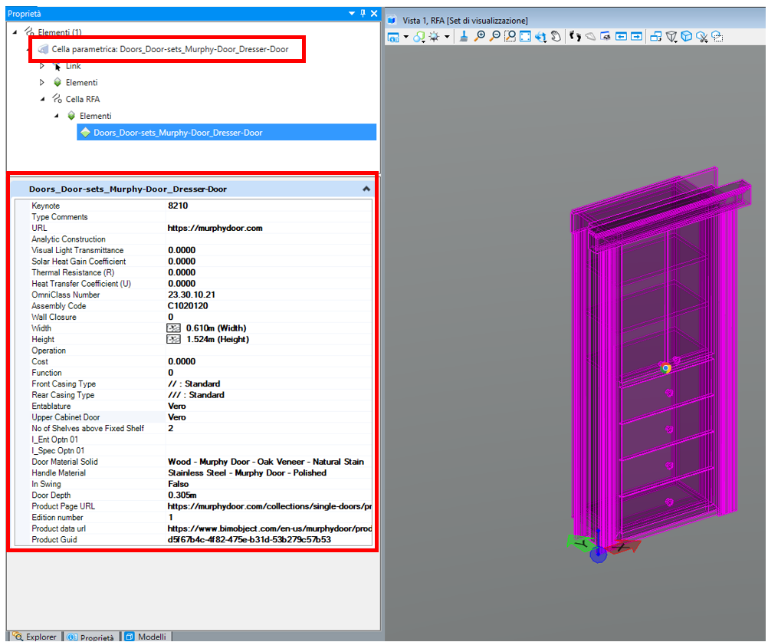Click the No of Shelves value 2
Image resolution: width=768 pixels, height=642 pixels.
(170, 428)
